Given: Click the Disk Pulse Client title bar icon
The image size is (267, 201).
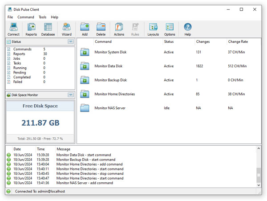Looking at the screenshot, I should click(x=10, y=9).
